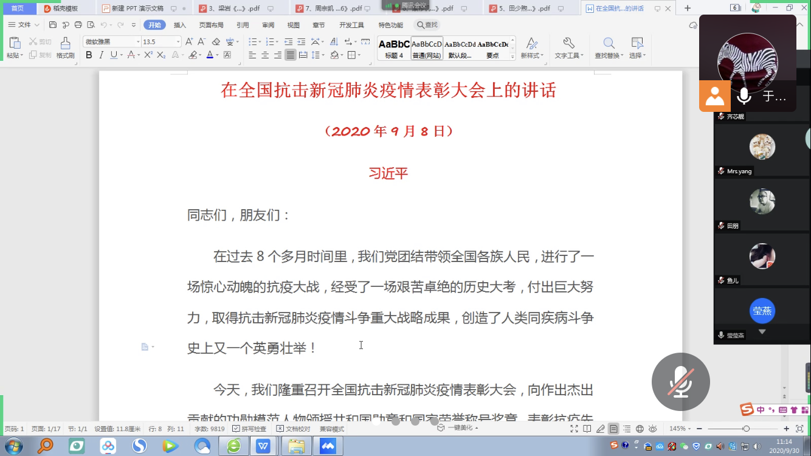Switch to the Review (审阅) tab
Screen dimensions: 811x456
268,25
